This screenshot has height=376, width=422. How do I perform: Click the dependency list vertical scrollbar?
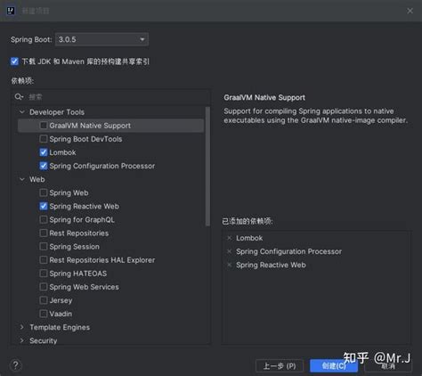(x=207, y=167)
